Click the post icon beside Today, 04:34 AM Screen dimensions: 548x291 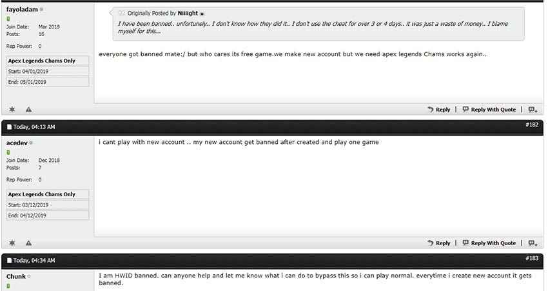tap(10, 261)
